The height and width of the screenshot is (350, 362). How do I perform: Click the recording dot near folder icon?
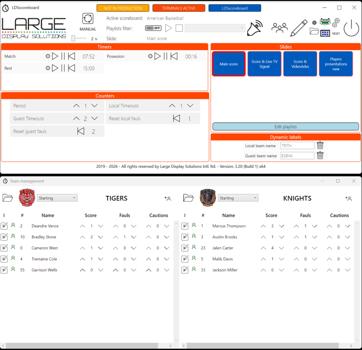pos(314,23)
